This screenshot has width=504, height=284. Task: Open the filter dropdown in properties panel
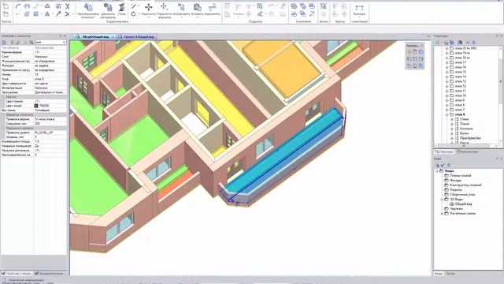[x=64, y=43]
